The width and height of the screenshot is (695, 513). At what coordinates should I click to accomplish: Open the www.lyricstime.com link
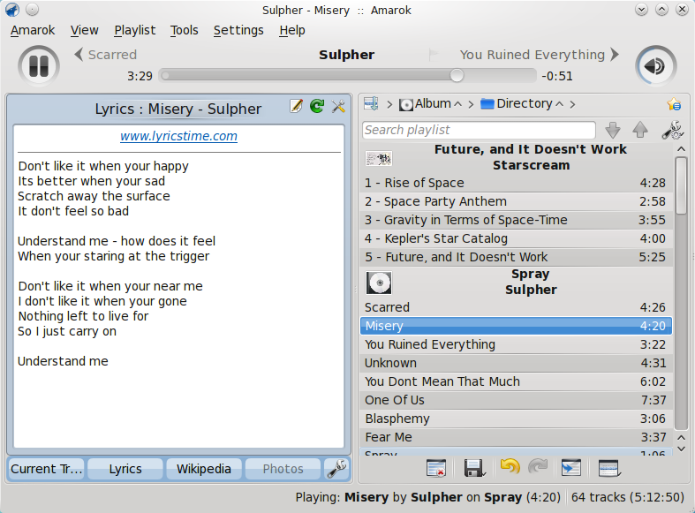coord(178,136)
